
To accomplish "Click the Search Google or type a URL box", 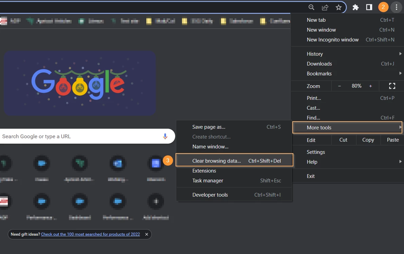I will 87,136.
